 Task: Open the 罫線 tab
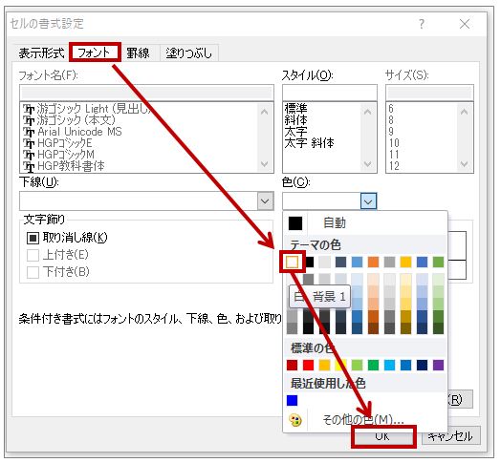point(138,53)
